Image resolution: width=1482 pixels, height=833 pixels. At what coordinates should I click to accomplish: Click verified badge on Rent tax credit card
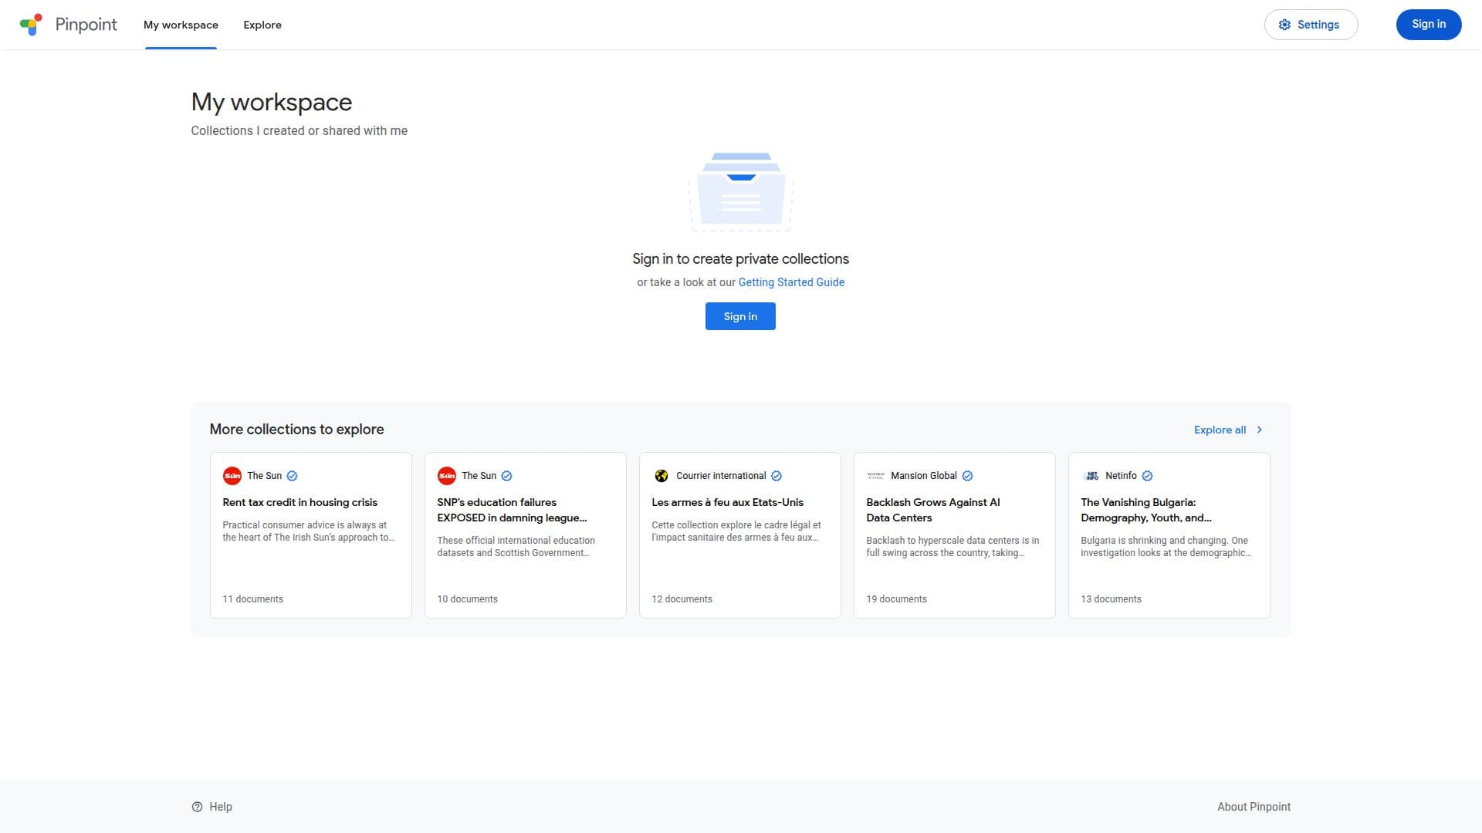292,476
